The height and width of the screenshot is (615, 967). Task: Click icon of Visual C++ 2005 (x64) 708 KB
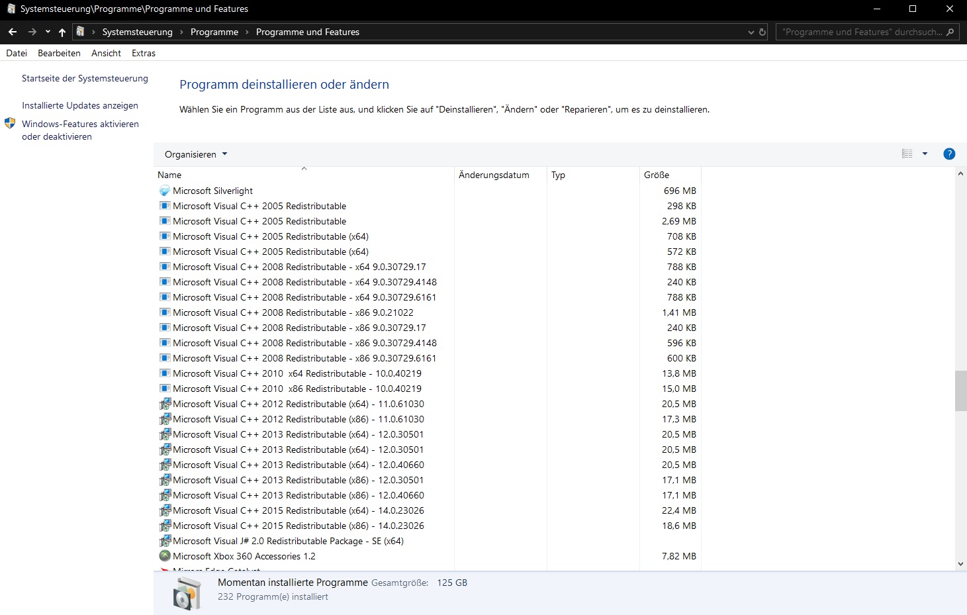click(x=165, y=236)
